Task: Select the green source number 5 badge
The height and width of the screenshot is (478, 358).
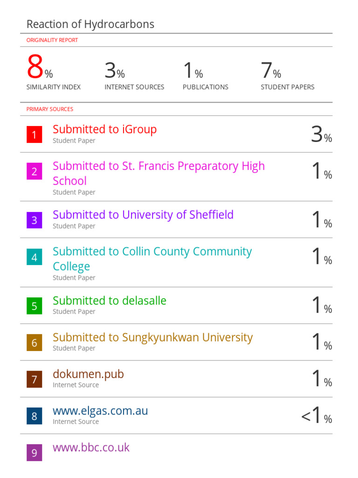Action: coord(34,306)
